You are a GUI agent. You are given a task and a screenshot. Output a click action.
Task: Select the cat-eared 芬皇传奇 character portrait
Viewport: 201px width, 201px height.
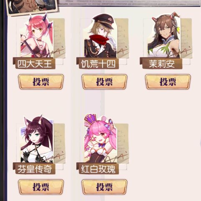pos(37,139)
